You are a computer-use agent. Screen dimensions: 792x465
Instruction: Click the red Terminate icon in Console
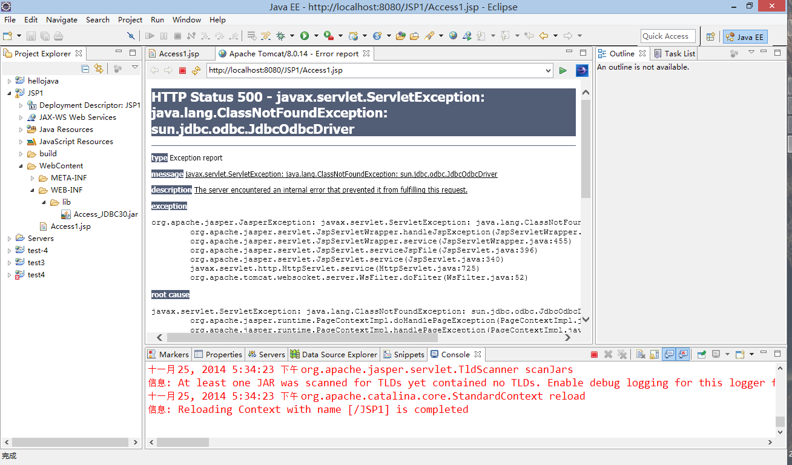coord(594,354)
